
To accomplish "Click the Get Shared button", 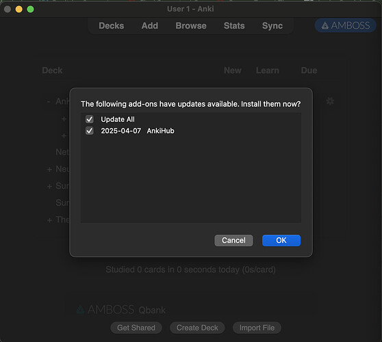I will click(136, 328).
